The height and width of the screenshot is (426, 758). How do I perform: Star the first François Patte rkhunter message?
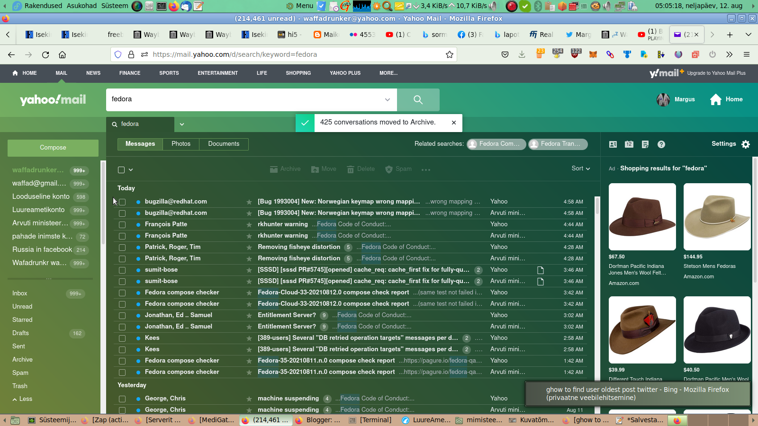tap(249, 224)
